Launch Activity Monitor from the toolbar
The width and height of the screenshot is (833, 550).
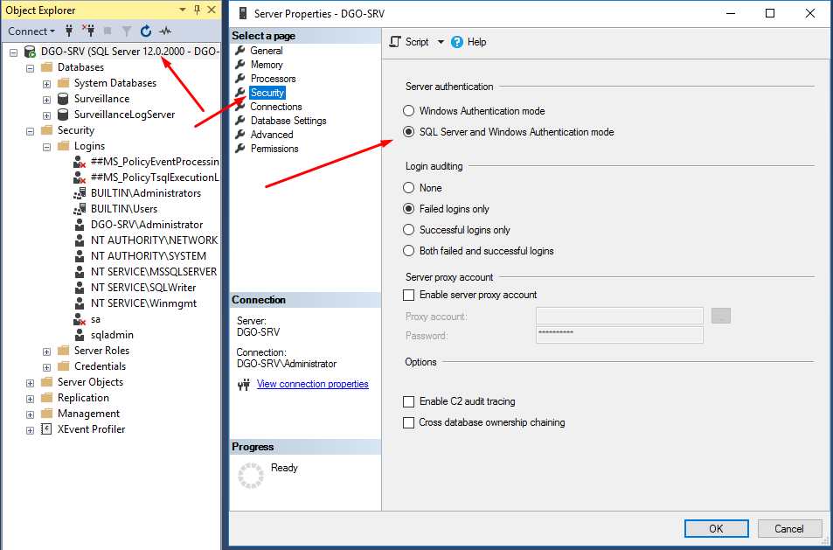pyautogui.click(x=165, y=31)
